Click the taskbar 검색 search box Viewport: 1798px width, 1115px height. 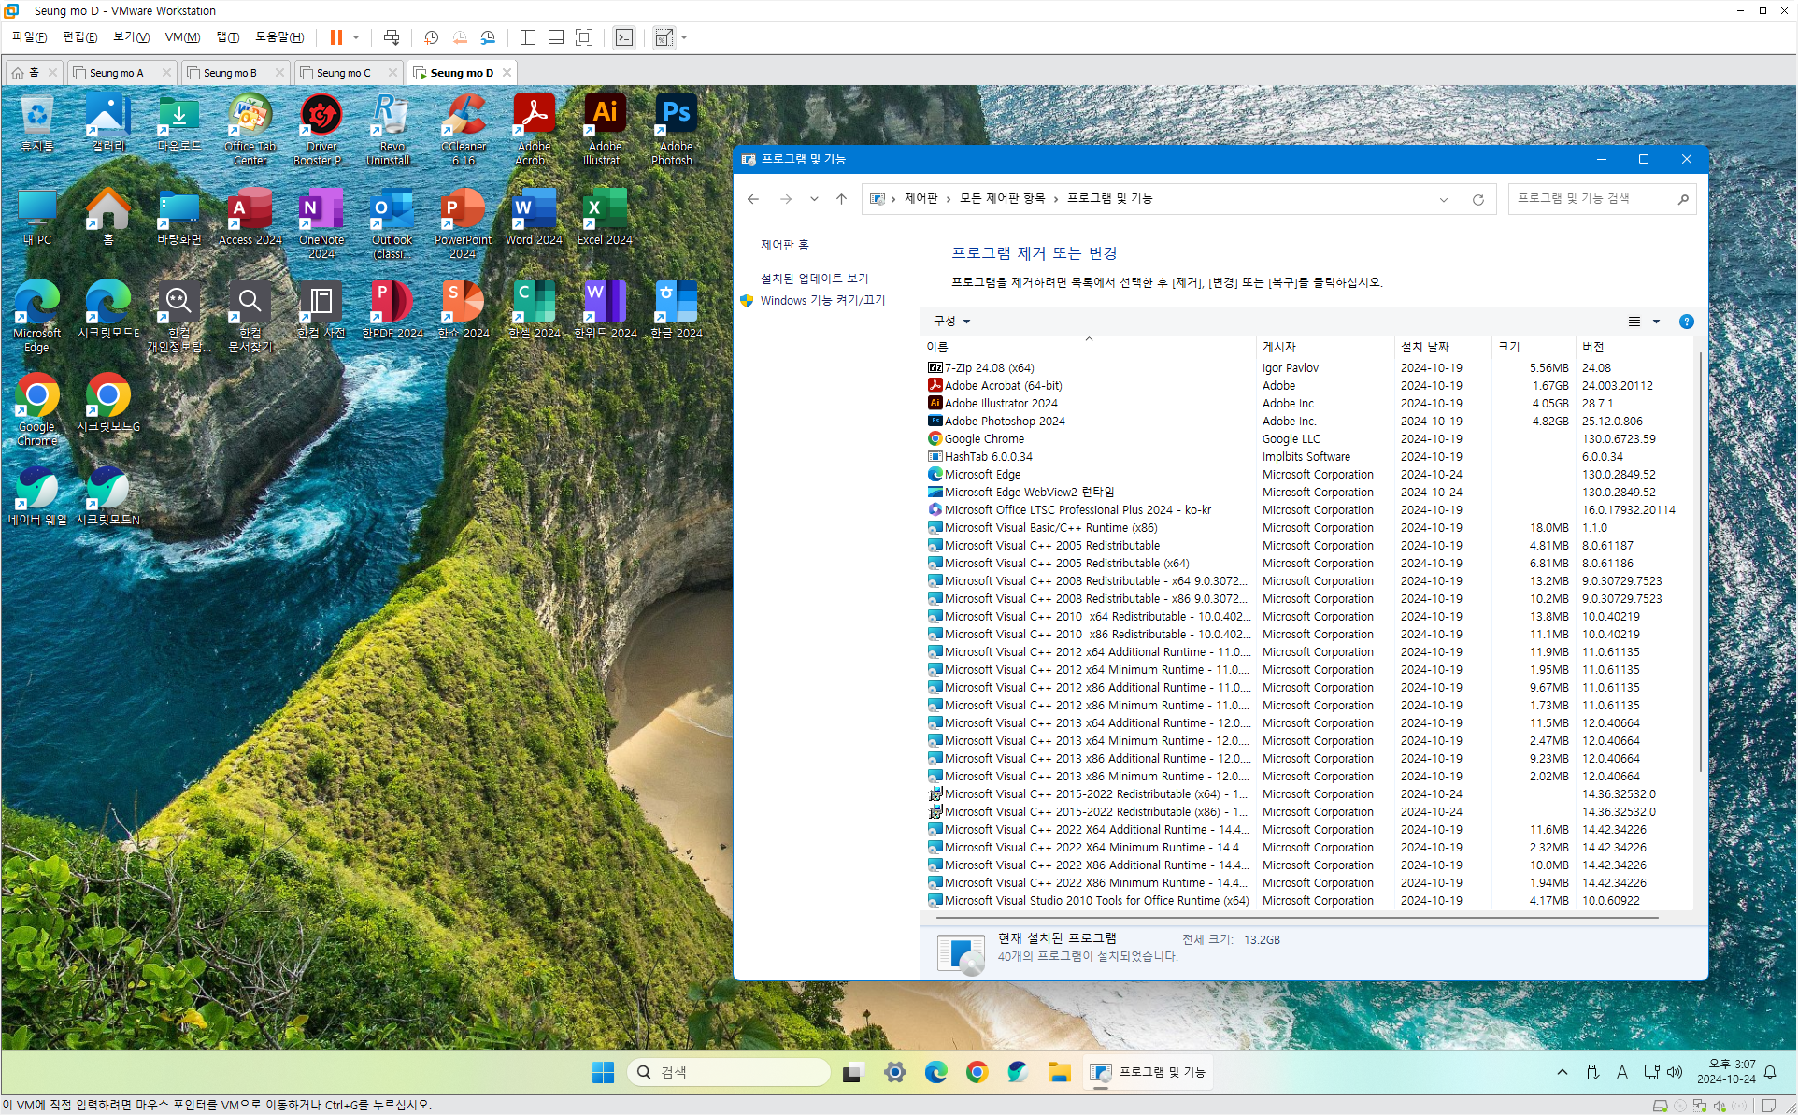(730, 1072)
